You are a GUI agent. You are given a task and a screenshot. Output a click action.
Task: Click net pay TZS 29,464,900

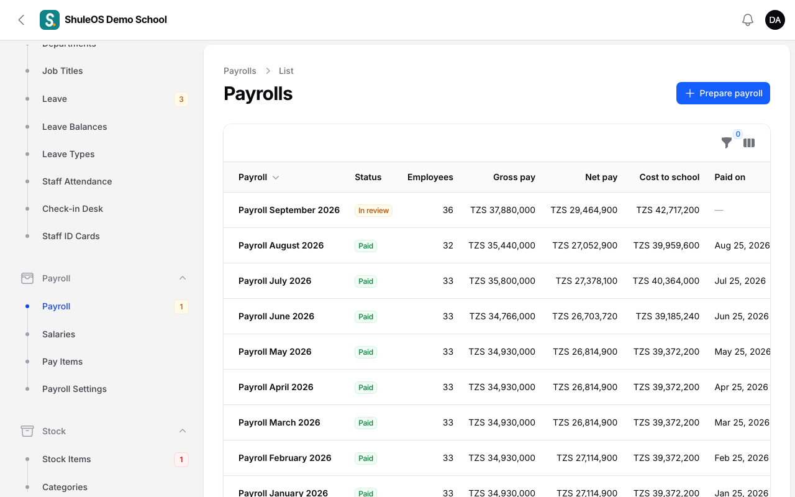tap(584, 210)
